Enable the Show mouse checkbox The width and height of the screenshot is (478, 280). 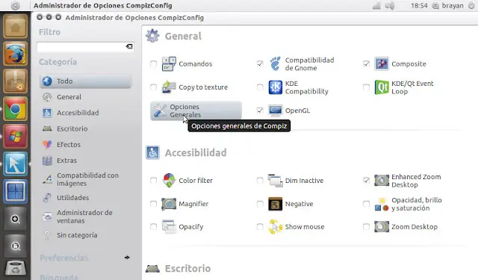tap(260, 227)
